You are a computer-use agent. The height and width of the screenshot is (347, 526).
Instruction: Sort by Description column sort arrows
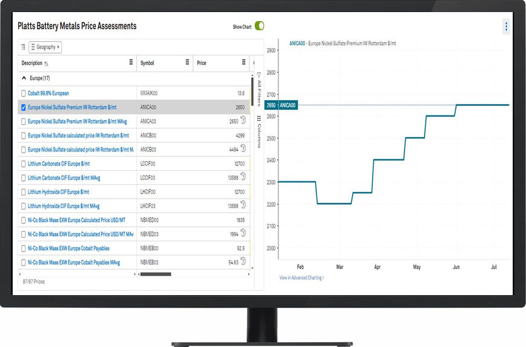click(47, 63)
